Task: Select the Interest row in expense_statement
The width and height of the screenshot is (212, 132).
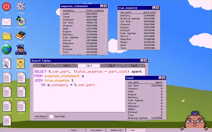Action: pos(83,20)
